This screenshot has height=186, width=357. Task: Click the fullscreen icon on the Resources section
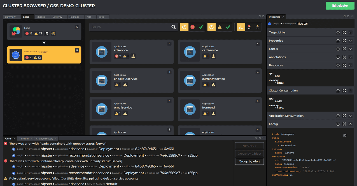[x=344, y=65]
